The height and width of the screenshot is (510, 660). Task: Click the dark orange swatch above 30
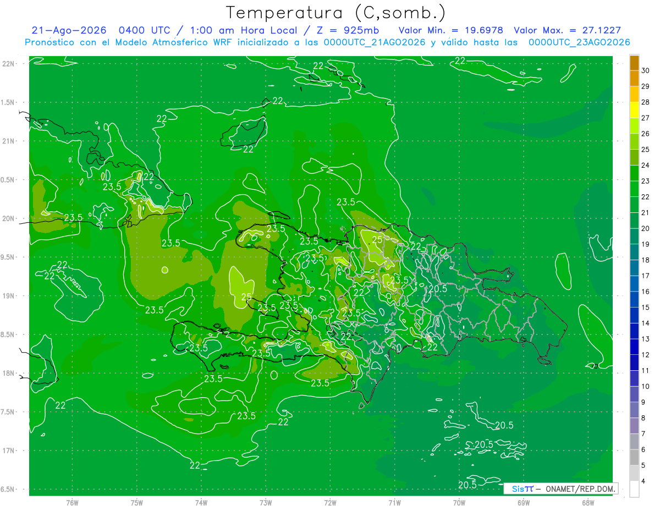(x=634, y=63)
